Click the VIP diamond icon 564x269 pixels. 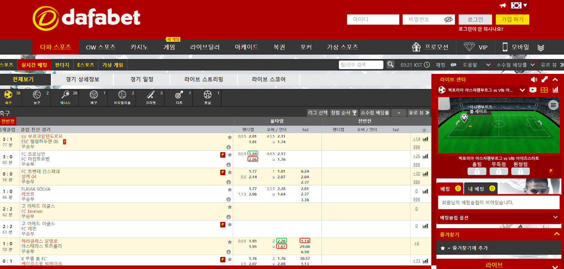click(469, 47)
